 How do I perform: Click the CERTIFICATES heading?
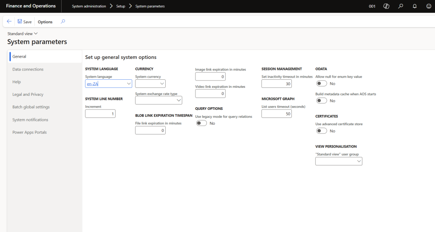327,116
